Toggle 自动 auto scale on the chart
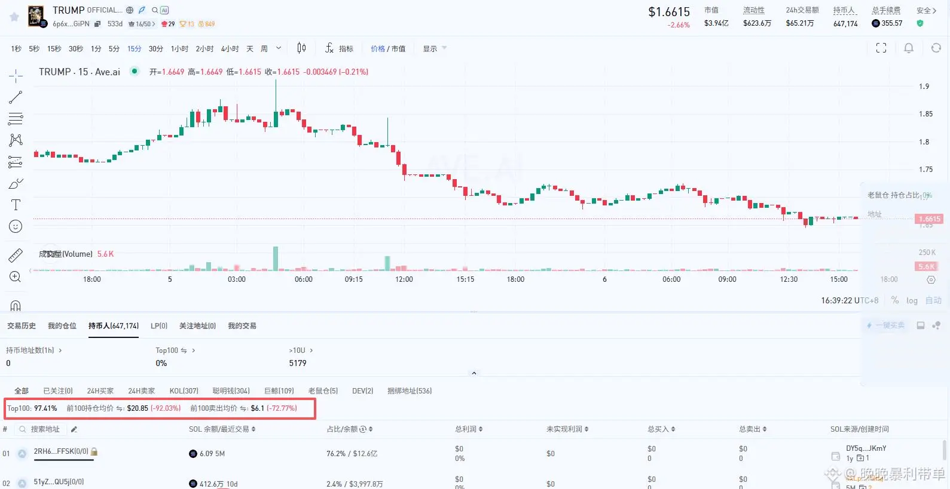The width and height of the screenshot is (950, 489). tap(933, 300)
